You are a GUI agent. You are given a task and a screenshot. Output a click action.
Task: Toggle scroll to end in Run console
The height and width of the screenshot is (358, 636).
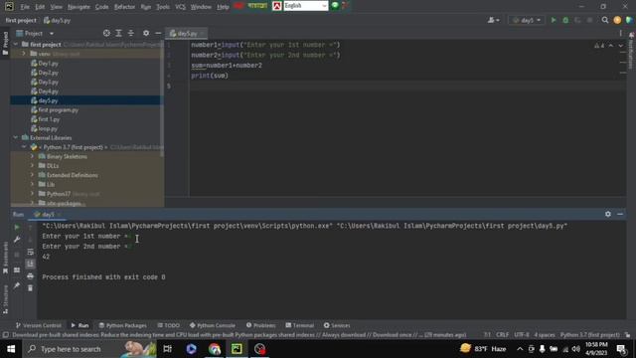pos(30,264)
